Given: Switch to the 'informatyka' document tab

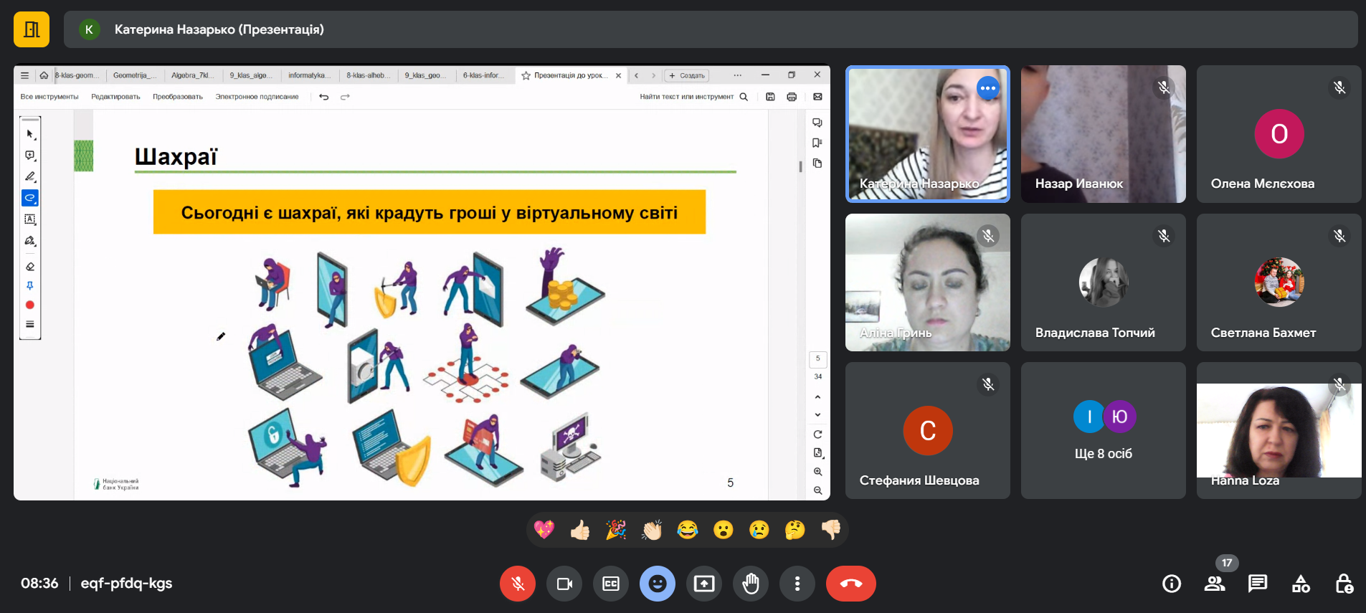Looking at the screenshot, I should tap(307, 75).
